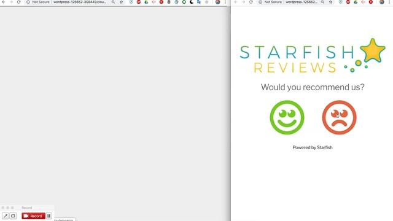The image size is (393, 221).
Task: Reload the page in the left browser window
Action: [x=19, y=2]
